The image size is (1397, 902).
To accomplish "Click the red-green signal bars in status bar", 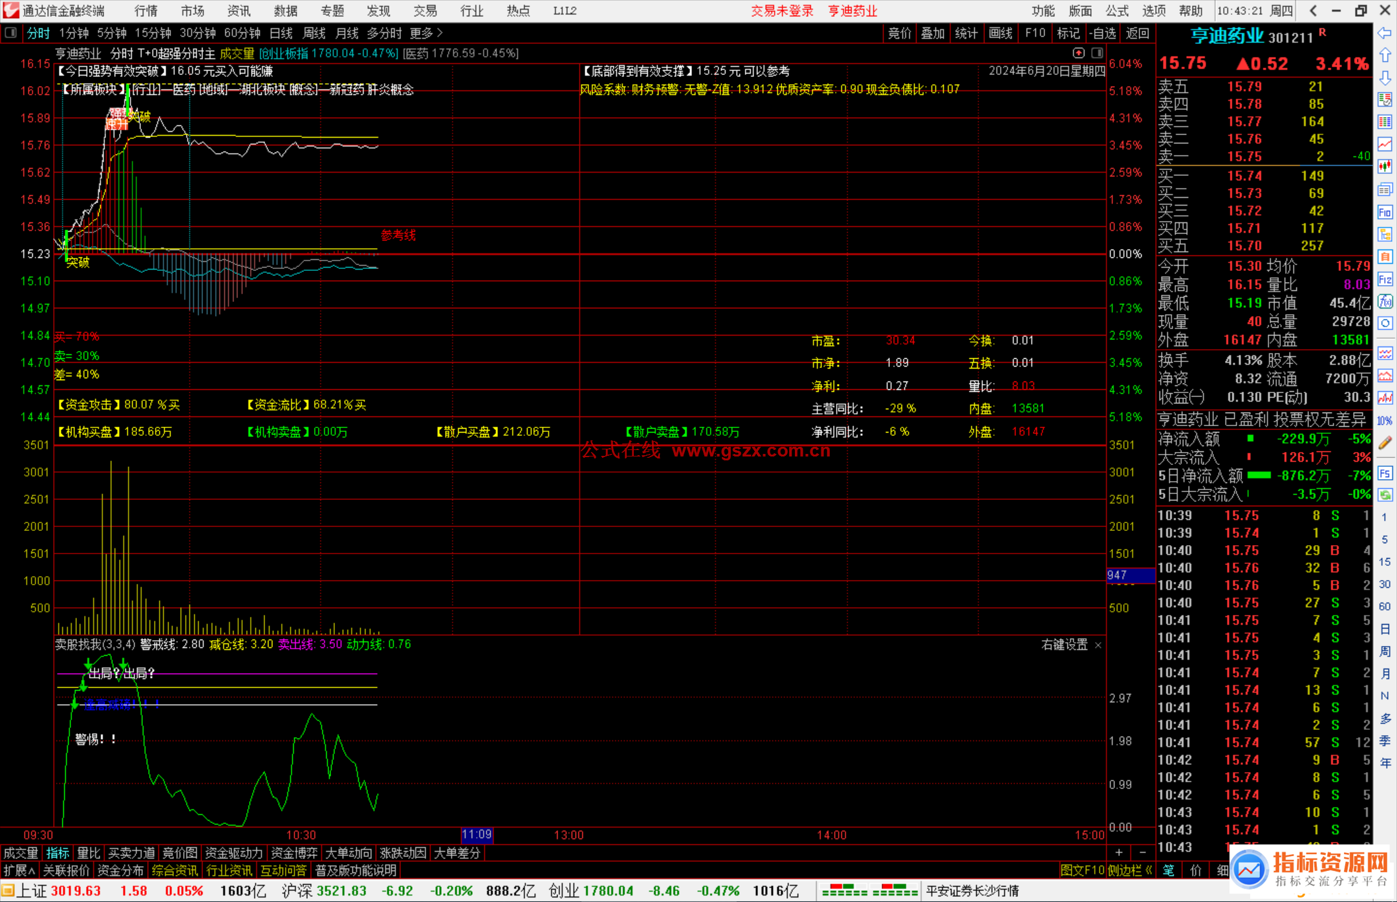I will (x=870, y=891).
